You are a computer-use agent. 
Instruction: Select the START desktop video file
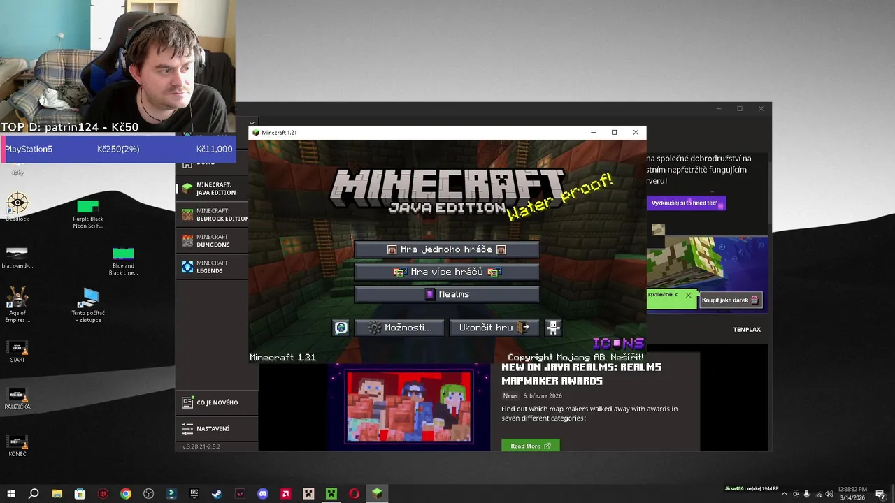pos(17,351)
